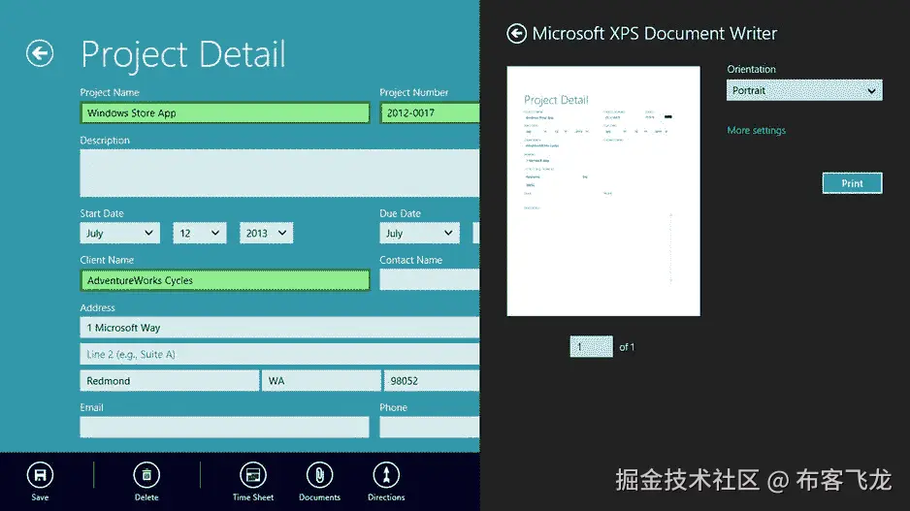Click the print preview page thumbnail
This screenshot has height=511, width=910.
click(x=603, y=191)
